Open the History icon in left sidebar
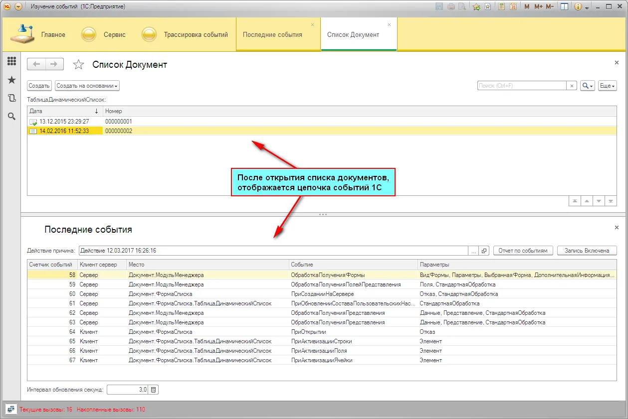The height and width of the screenshot is (419, 628). (11, 98)
